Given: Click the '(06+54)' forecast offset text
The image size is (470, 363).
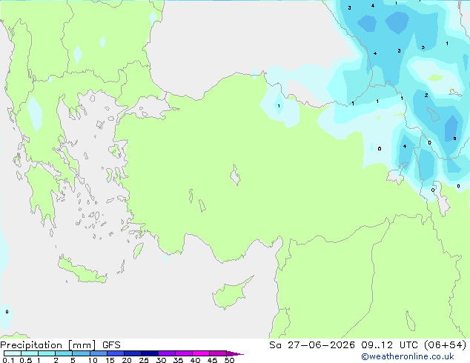Looking at the screenshot, I should tap(445, 345).
